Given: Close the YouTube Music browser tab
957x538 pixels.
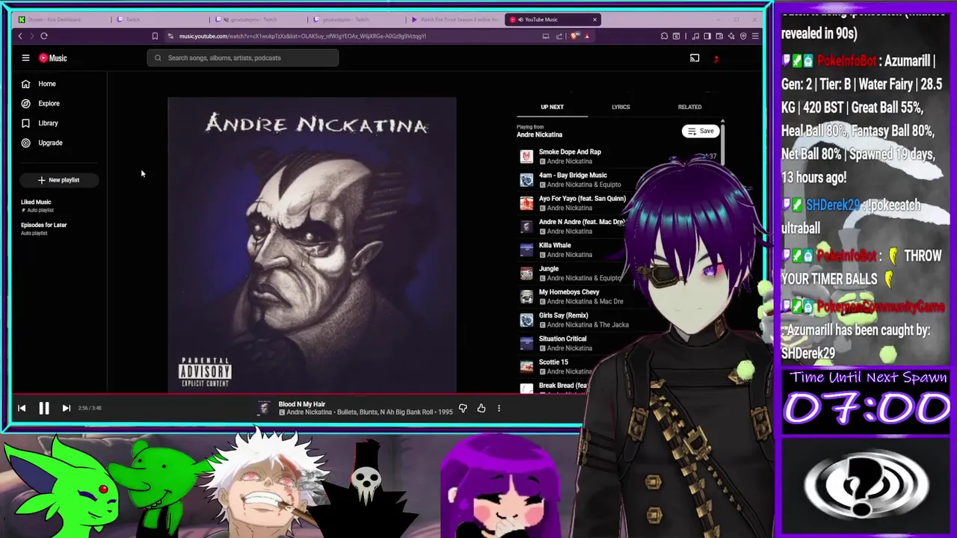Looking at the screenshot, I should tap(594, 19).
